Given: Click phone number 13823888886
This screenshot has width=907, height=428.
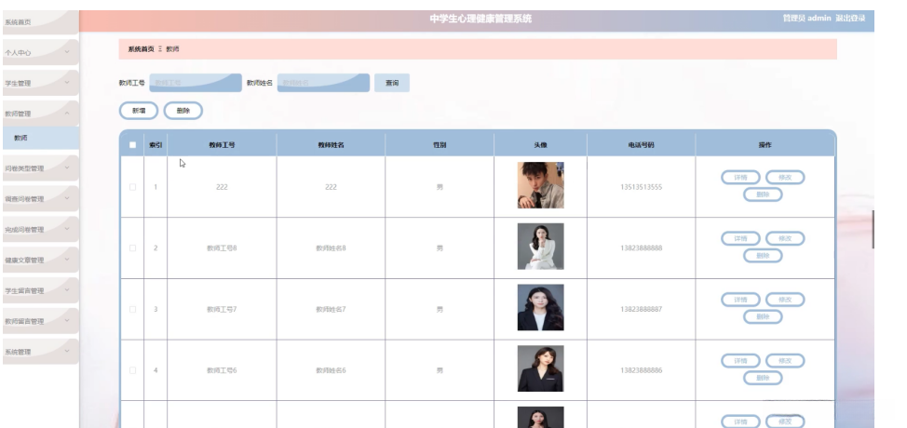Looking at the screenshot, I should [641, 370].
